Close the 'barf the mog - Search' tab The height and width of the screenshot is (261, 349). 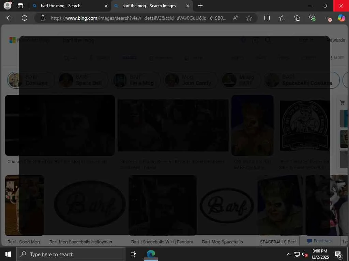point(106,6)
